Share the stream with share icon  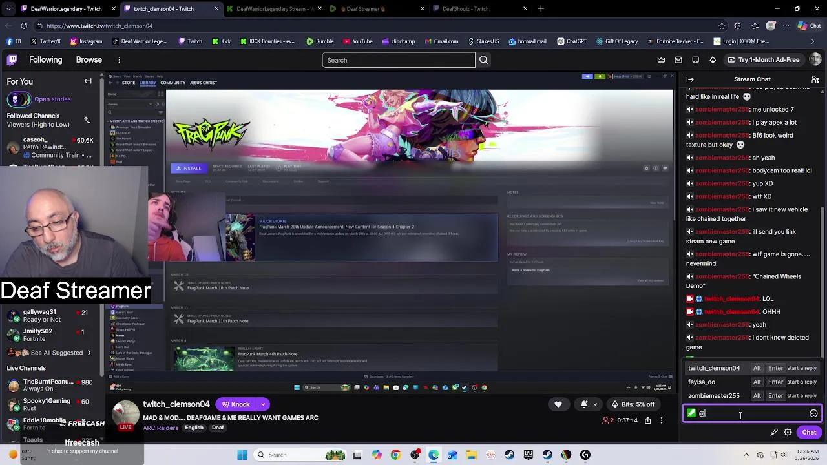pos(647,420)
